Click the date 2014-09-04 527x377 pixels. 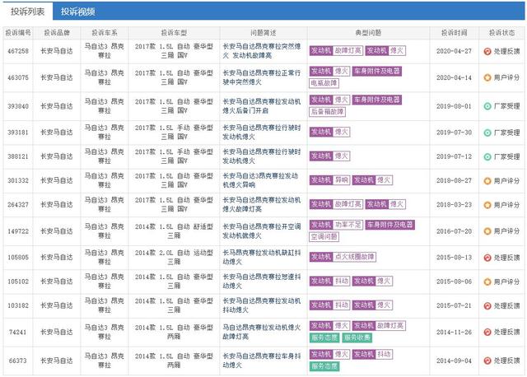click(x=454, y=361)
